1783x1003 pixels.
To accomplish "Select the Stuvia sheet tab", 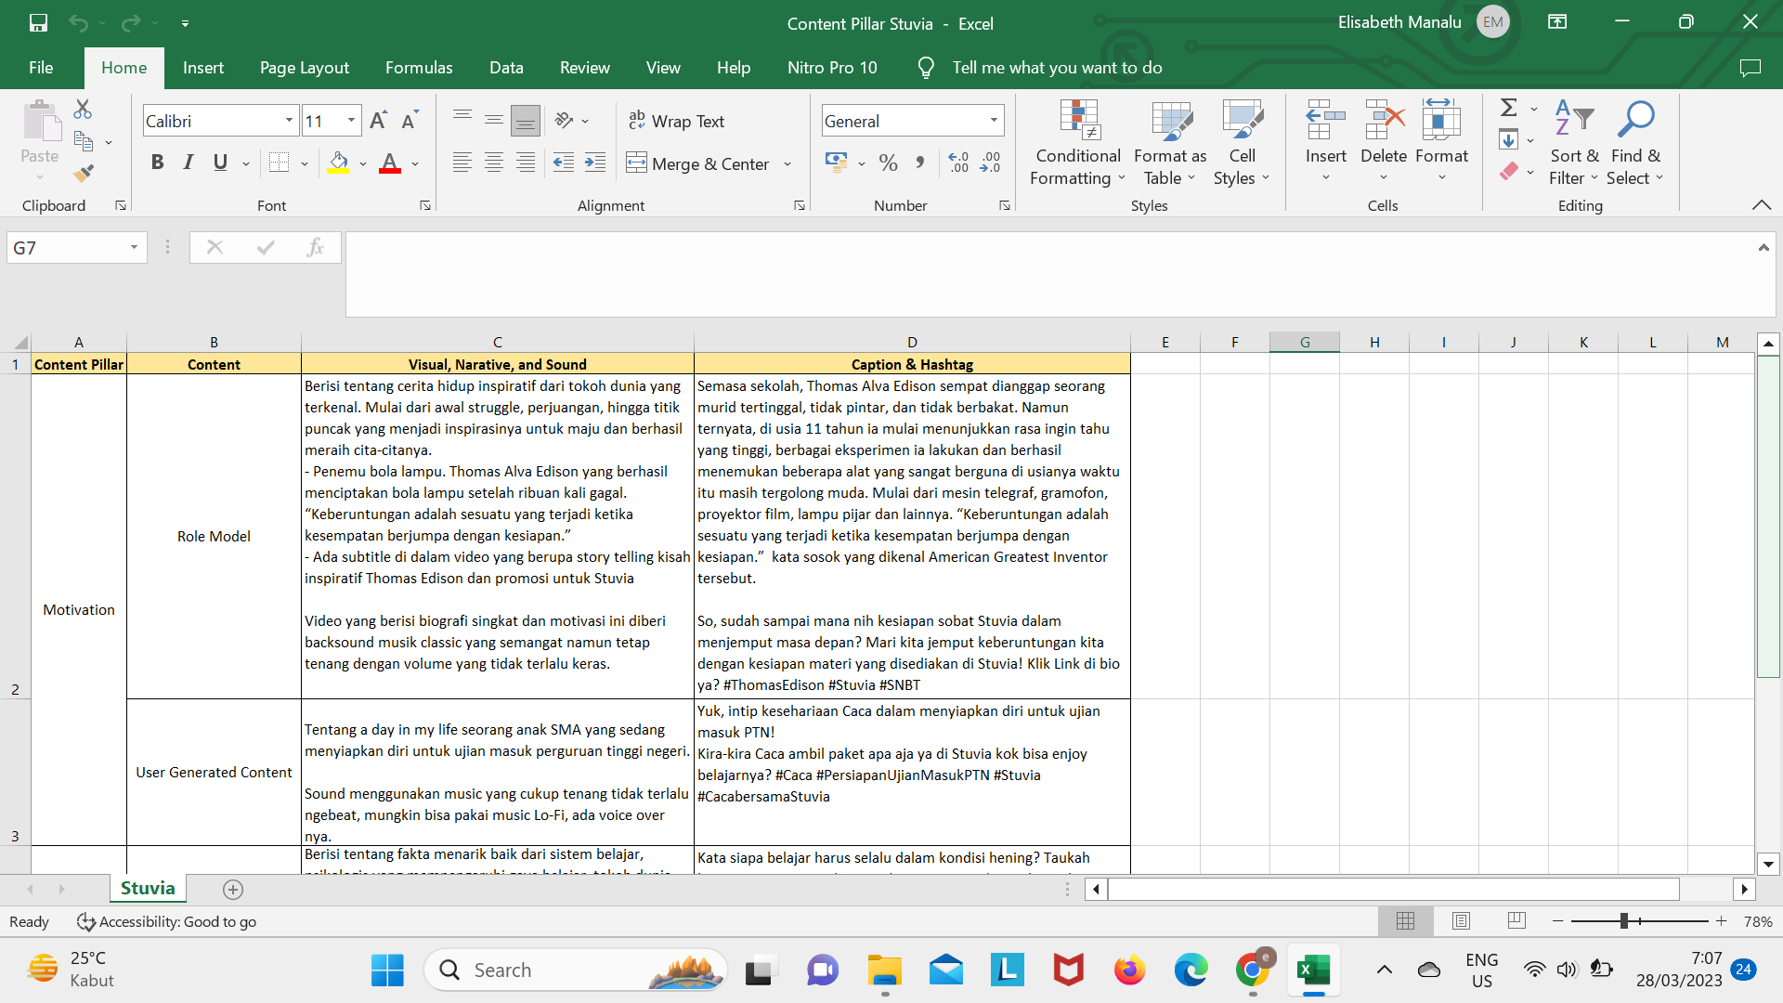I will click(x=148, y=888).
